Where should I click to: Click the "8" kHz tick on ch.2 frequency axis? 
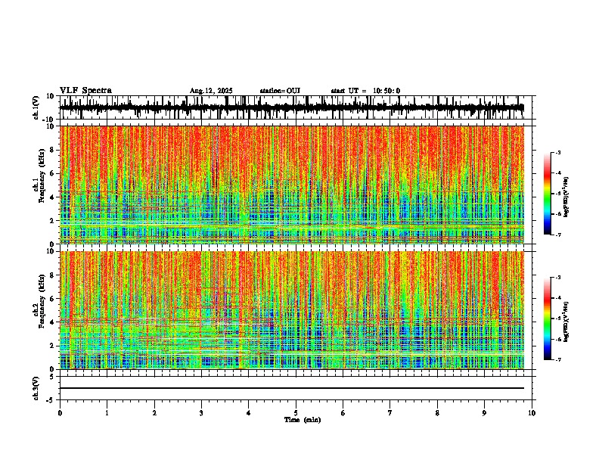53,275
